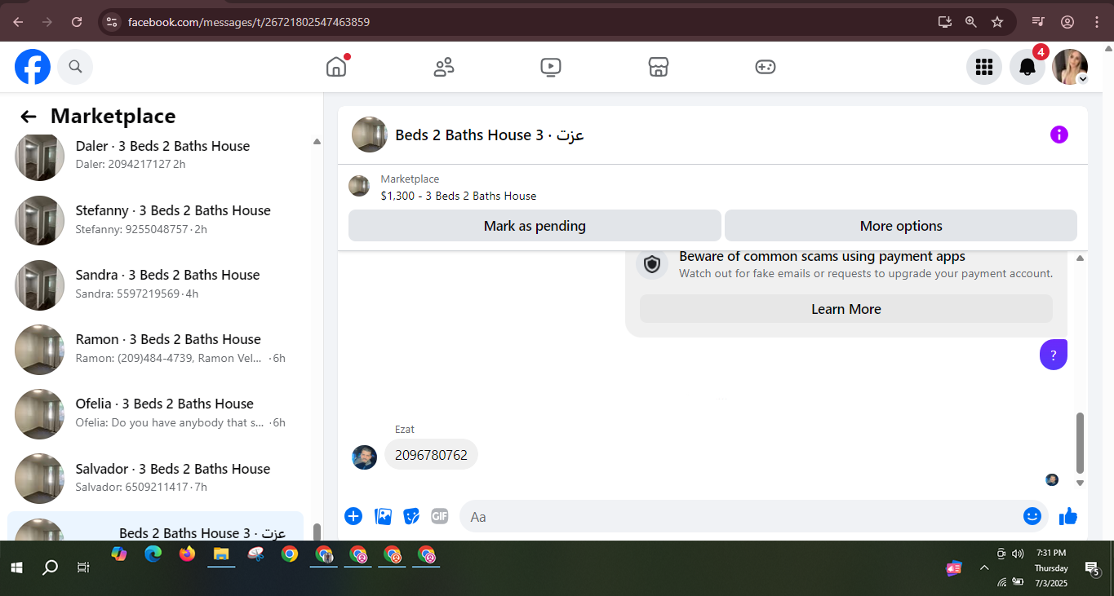
Task: Click install app icon in address bar
Action: 945,22
